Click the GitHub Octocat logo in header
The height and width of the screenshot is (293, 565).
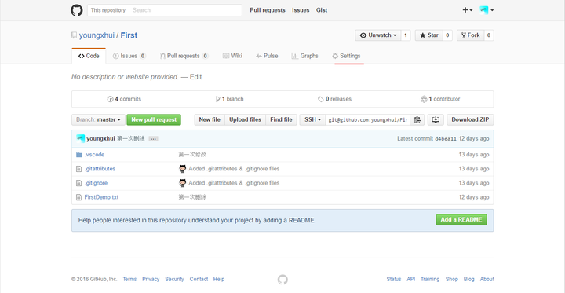pos(76,10)
